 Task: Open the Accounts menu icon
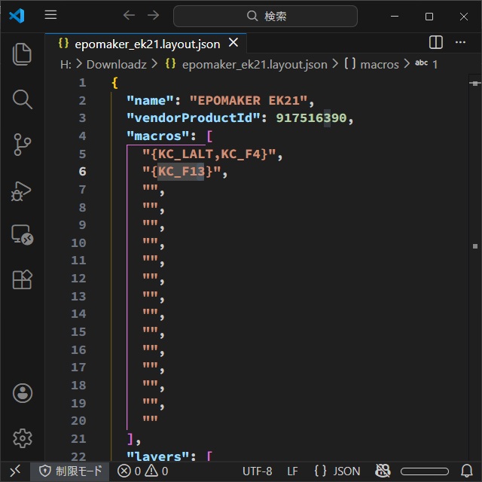point(23,392)
